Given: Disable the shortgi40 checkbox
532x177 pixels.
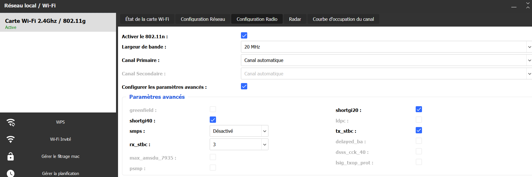Looking at the screenshot, I should [x=213, y=120].
